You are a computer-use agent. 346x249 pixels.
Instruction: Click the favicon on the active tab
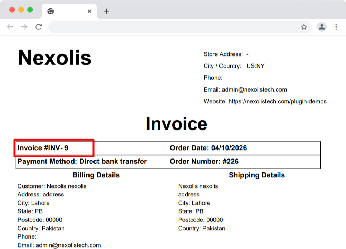pos(51,11)
